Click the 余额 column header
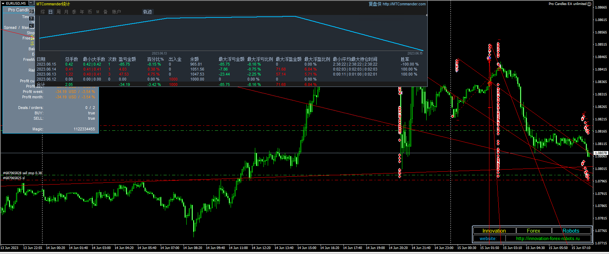This screenshot has width=609, height=254. (195, 59)
